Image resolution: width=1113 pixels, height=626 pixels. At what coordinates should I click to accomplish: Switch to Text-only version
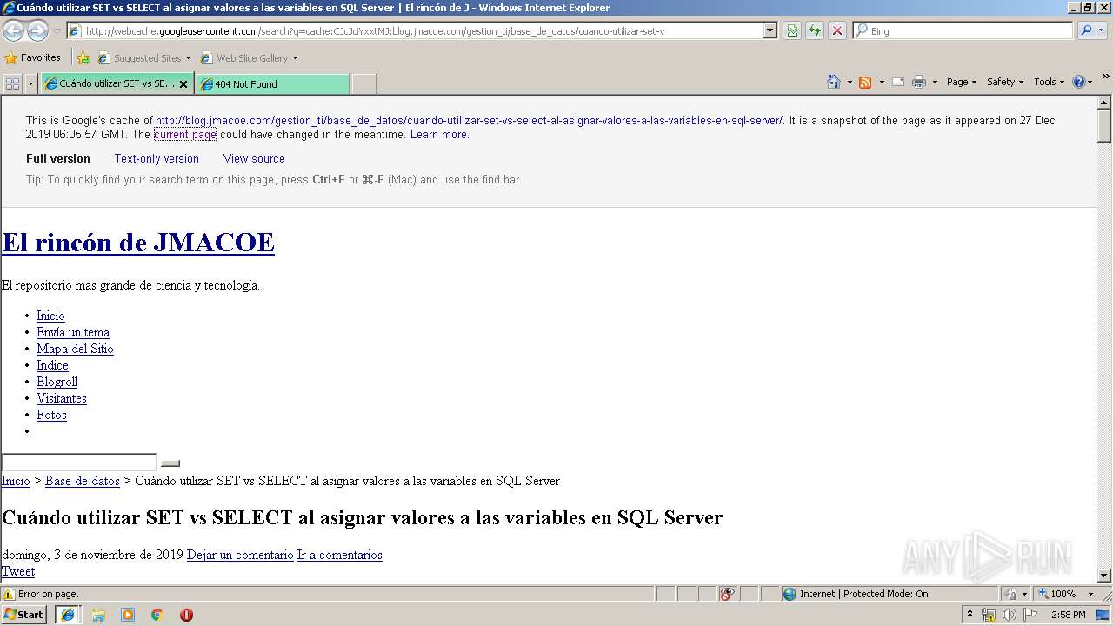(157, 159)
